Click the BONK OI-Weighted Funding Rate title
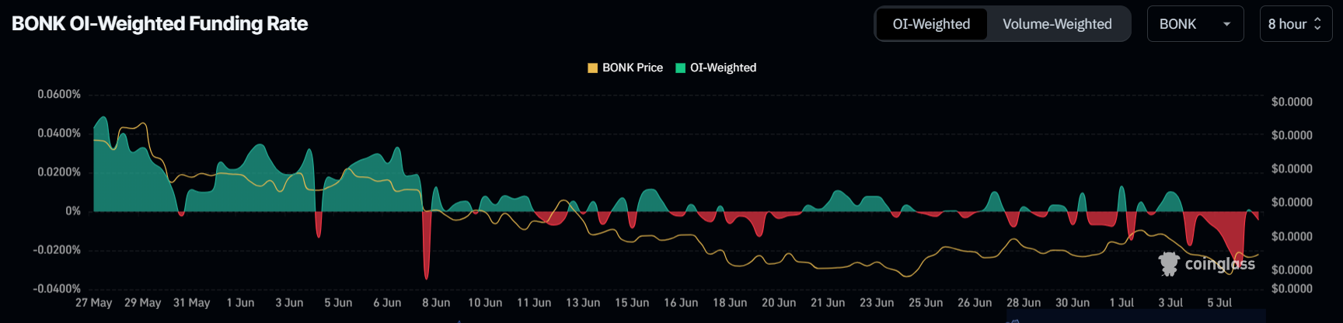Image resolution: width=1343 pixels, height=323 pixels. tap(159, 24)
